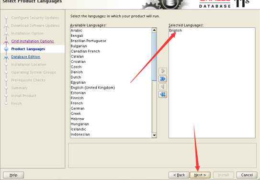Select Brazilian Portuguese in the list
This screenshot has width=260, height=180.
tap(111, 41)
